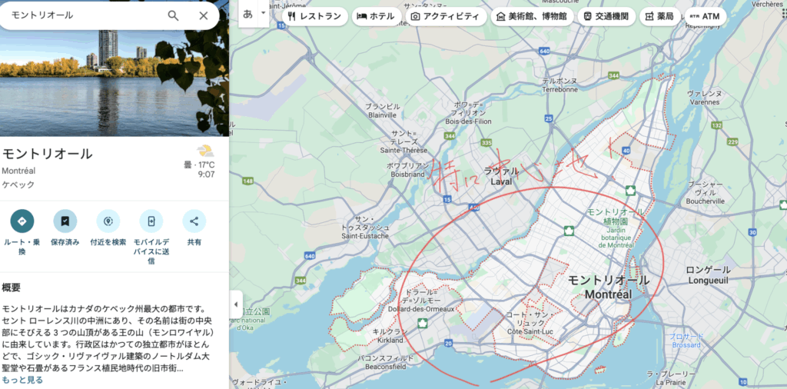Toggle the 保存済み saved button

65,221
